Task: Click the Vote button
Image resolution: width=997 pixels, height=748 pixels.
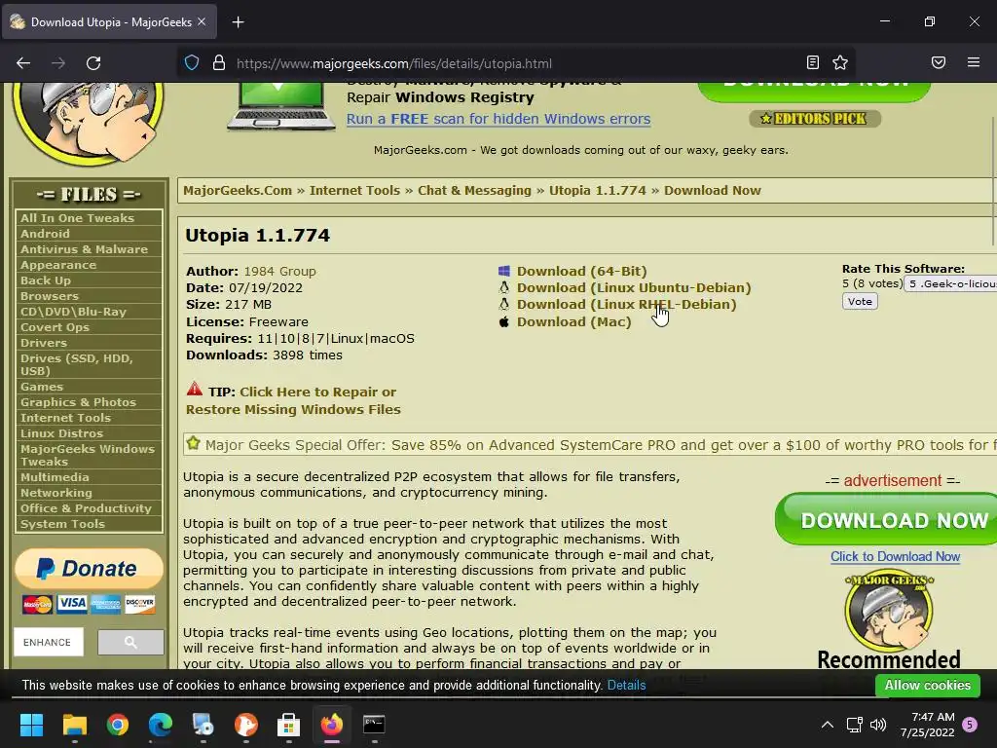Action: (860, 302)
